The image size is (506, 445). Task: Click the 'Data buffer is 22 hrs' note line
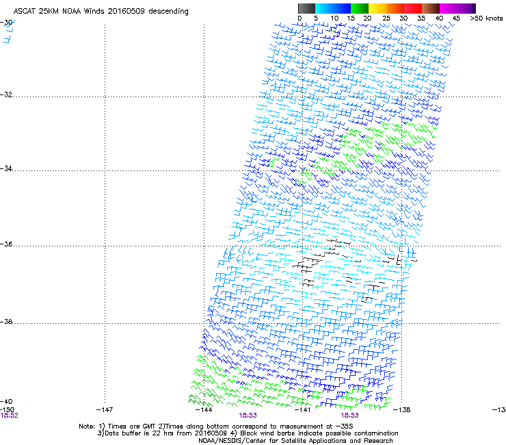(x=248, y=433)
